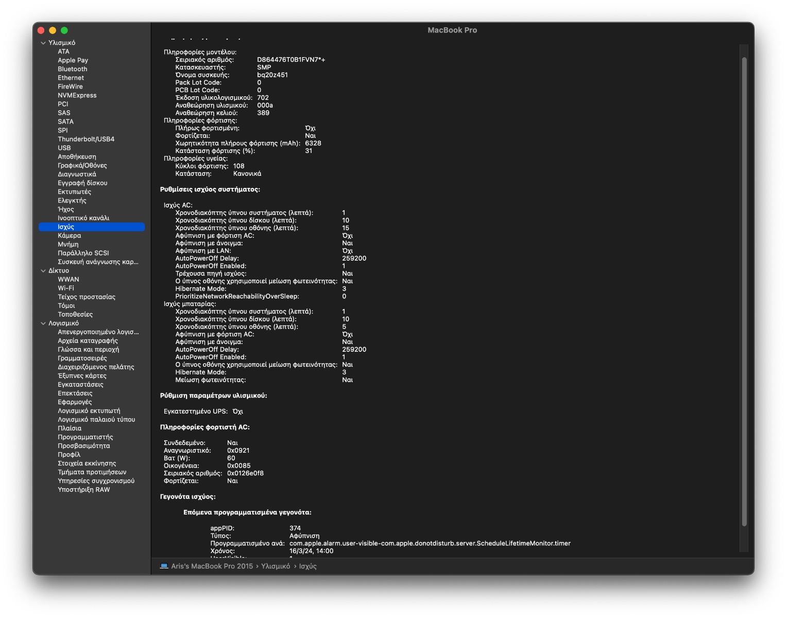Select SAS in the sidebar
The width and height of the screenshot is (787, 618).
click(64, 113)
